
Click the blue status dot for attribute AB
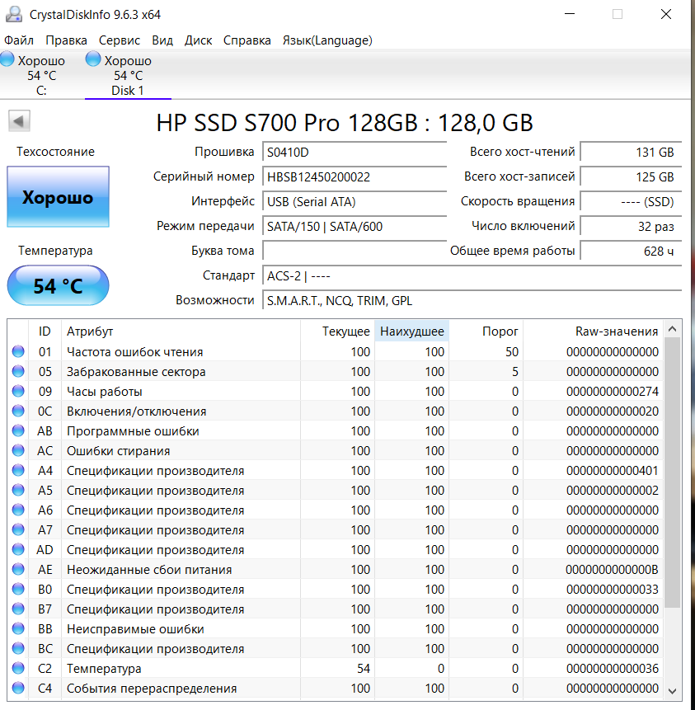18,430
